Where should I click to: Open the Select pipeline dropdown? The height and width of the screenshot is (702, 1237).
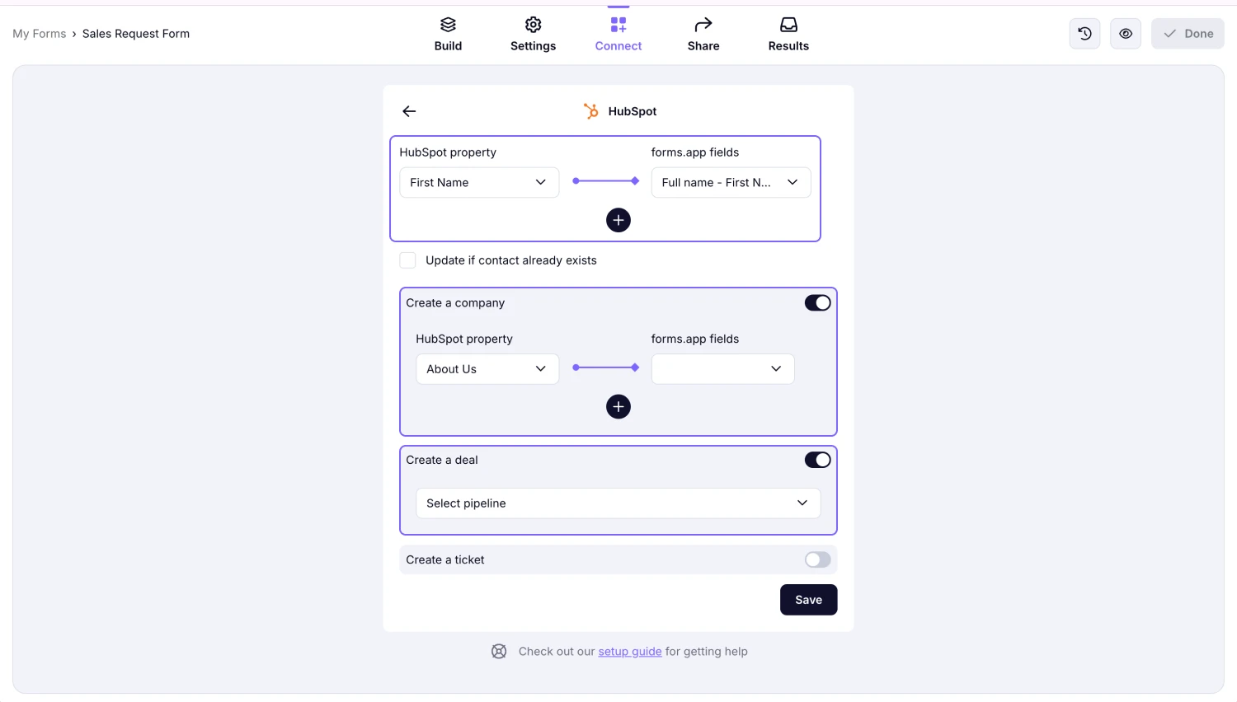pos(618,503)
